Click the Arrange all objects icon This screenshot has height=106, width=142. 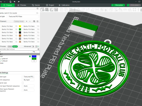[56, 9]
